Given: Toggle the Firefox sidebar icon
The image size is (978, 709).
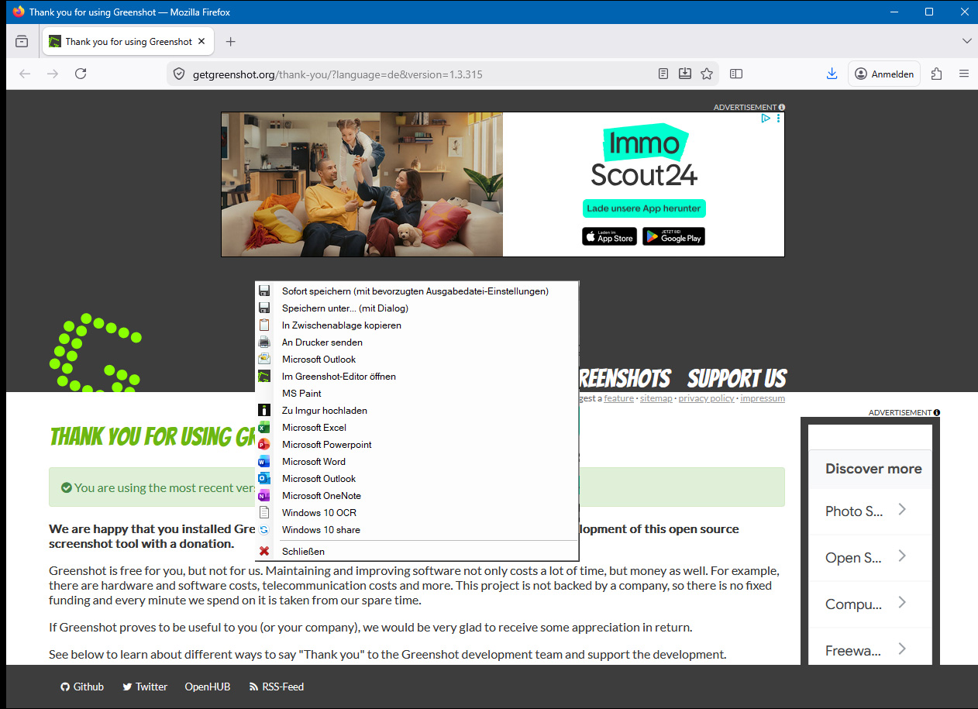Looking at the screenshot, I should [x=736, y=74].
